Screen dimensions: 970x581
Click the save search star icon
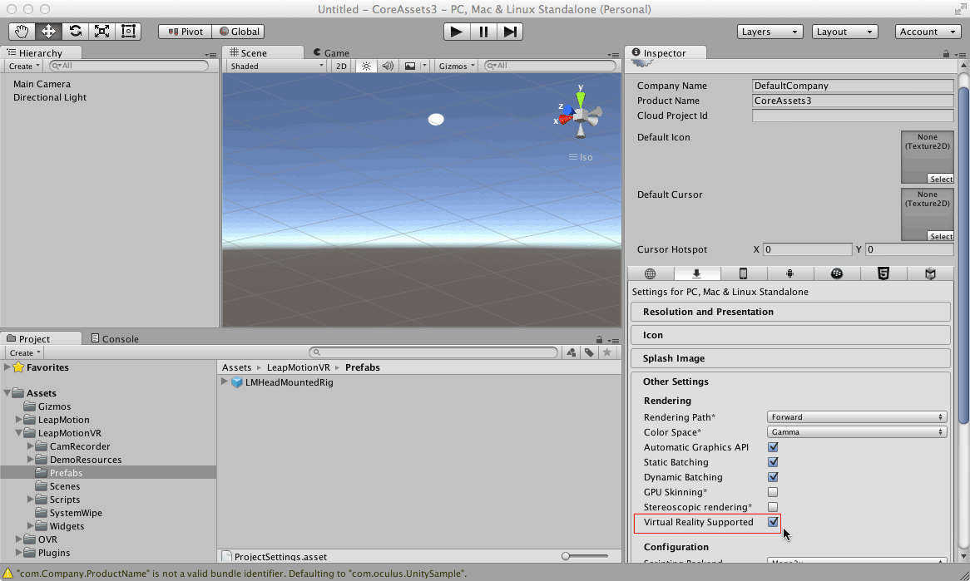coord(606,352)
